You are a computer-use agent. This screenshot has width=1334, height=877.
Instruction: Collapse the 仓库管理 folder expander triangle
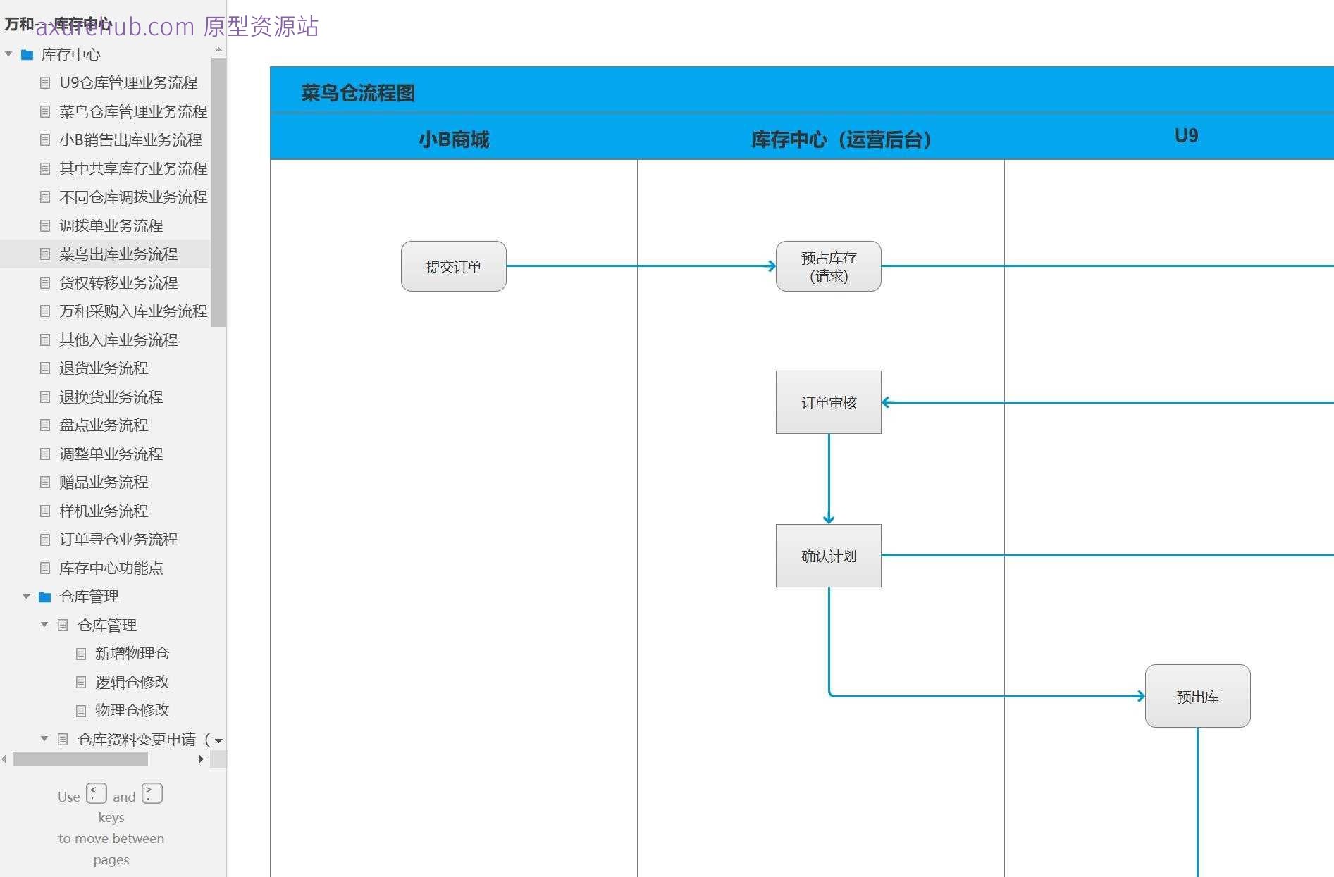(27, 597)
